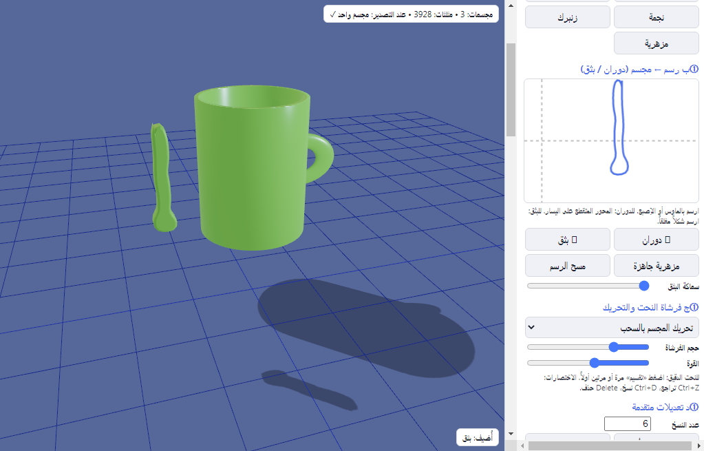Click the 'القوة' label

pos(692,364)
